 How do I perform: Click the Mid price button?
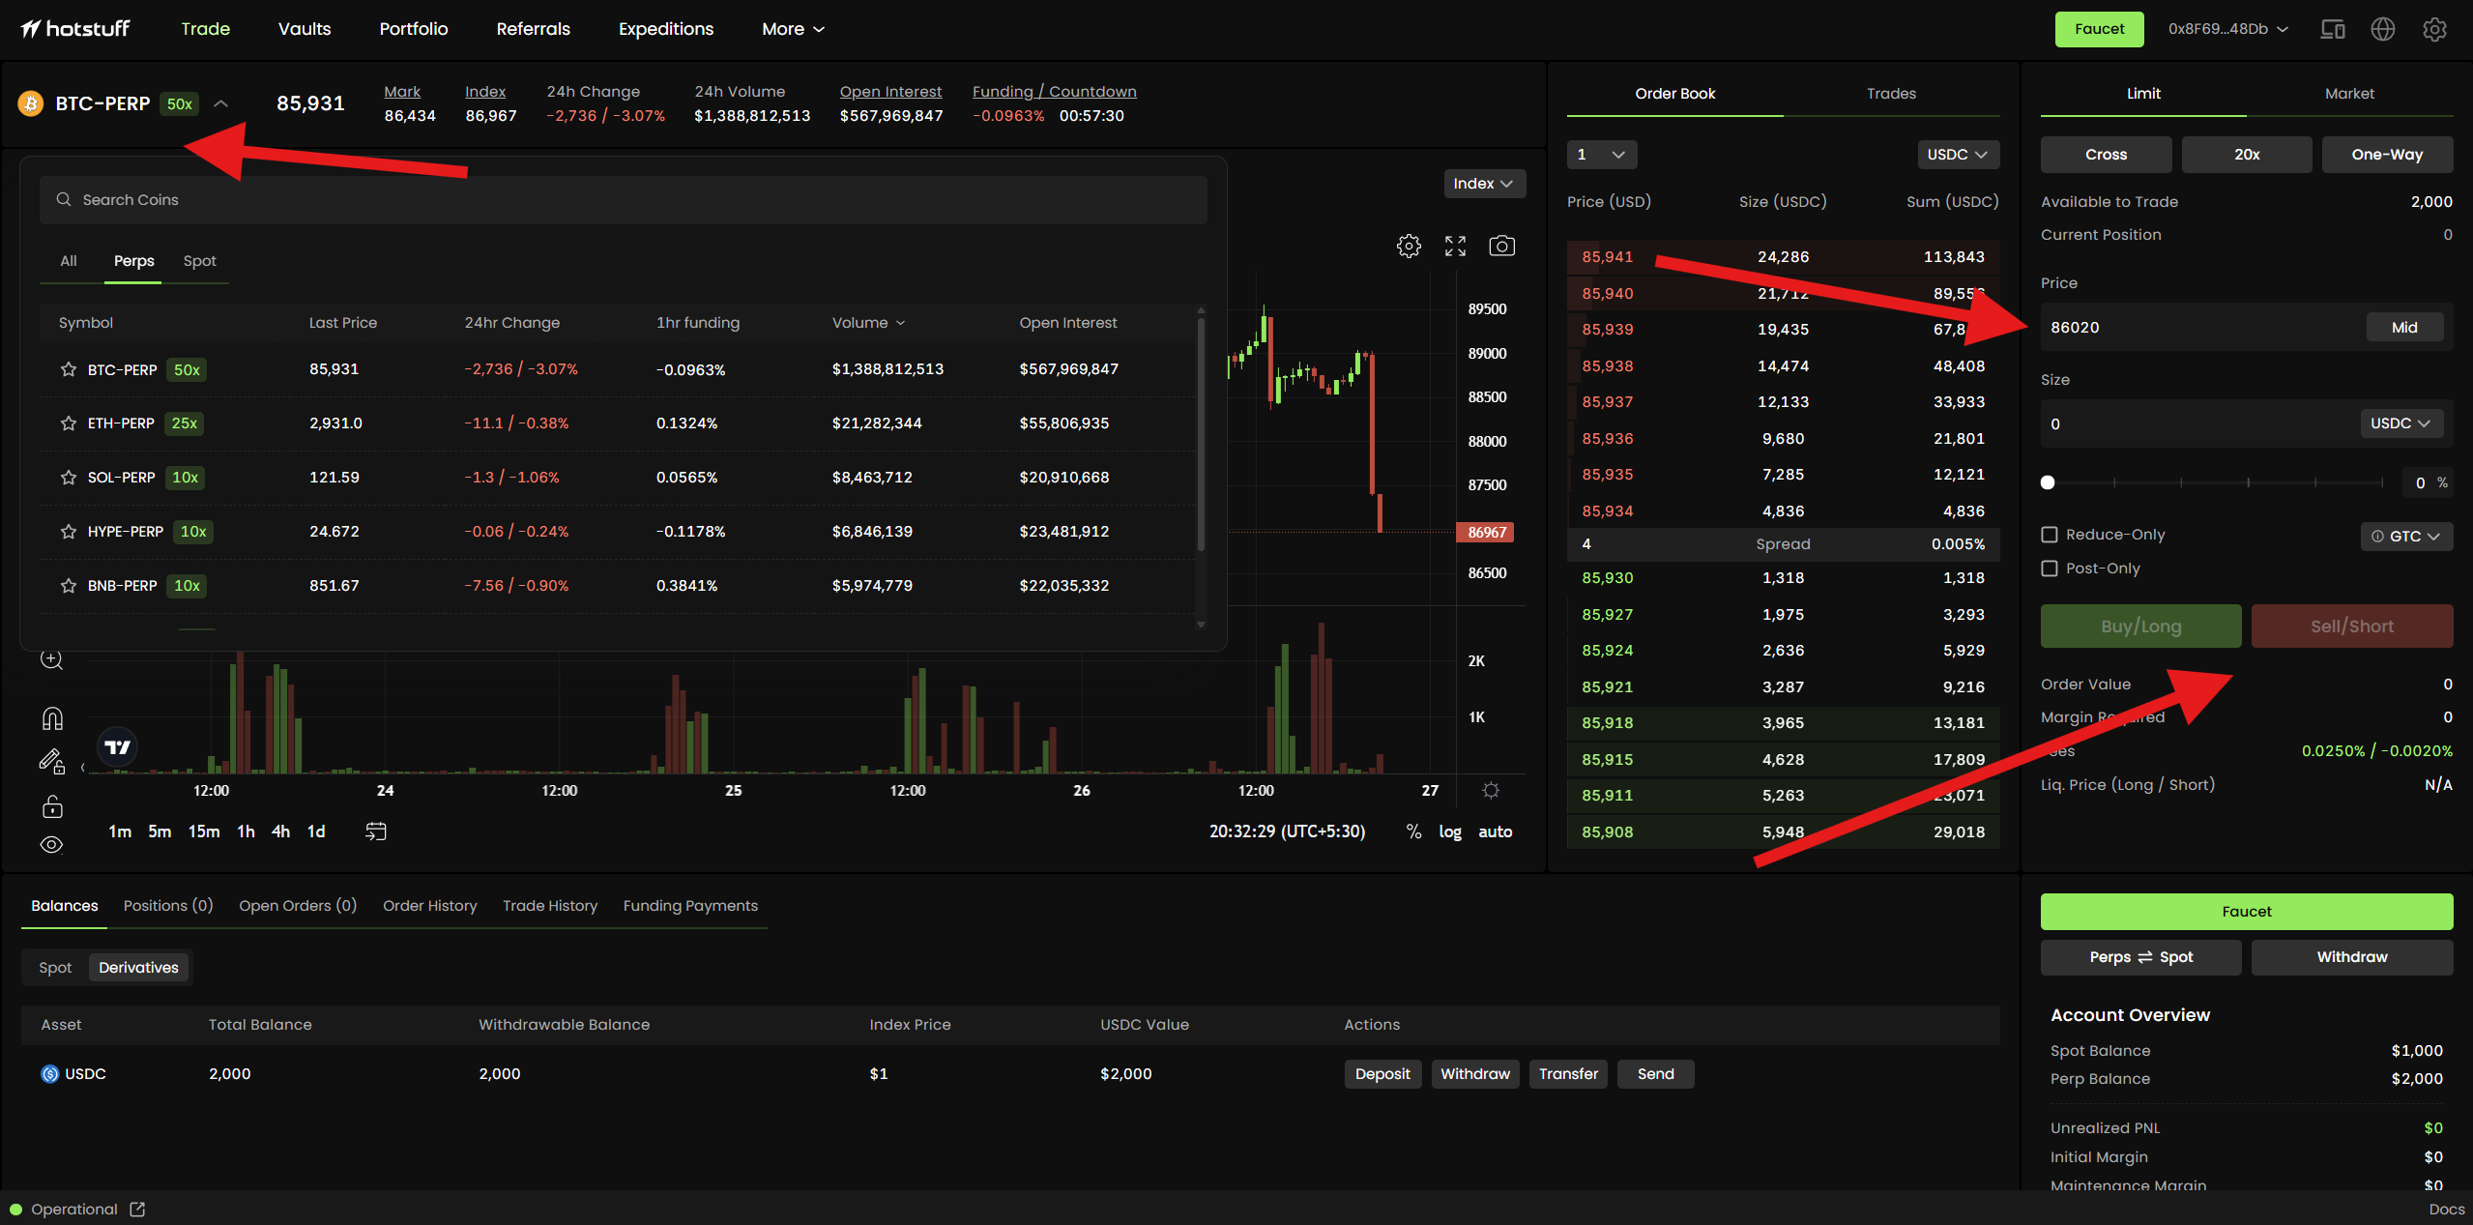pos(2403,328)
